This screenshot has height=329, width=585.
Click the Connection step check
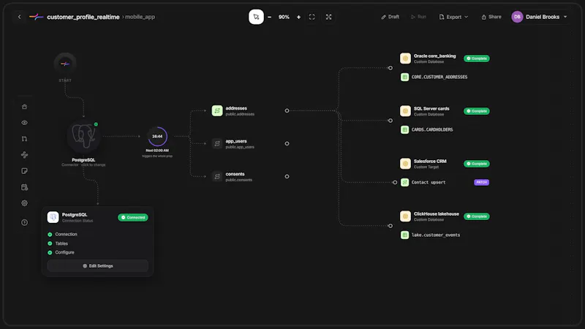[x=50, y=235]
